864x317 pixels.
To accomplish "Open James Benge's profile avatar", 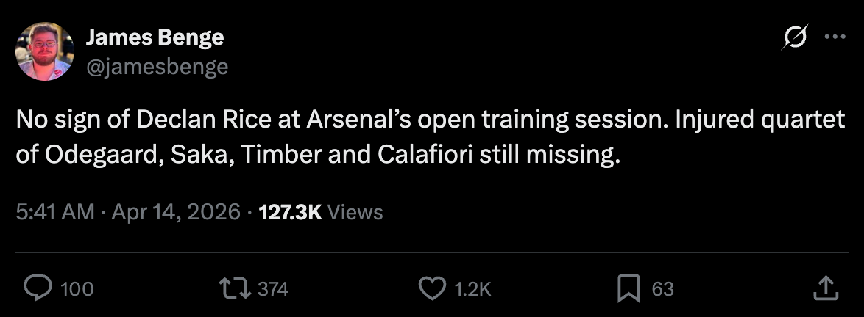I will tap(45, 51).
